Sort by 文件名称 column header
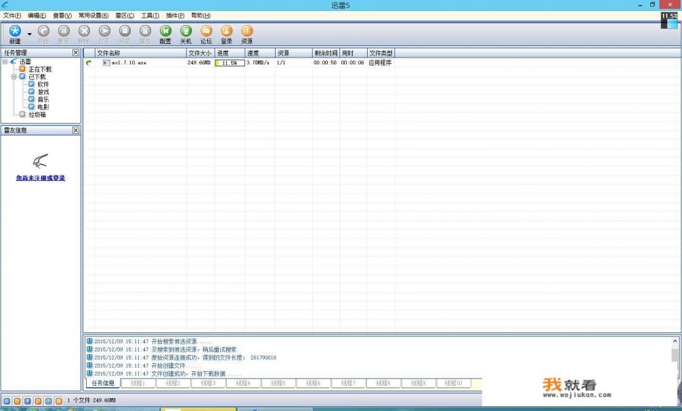 click(140, 53)
